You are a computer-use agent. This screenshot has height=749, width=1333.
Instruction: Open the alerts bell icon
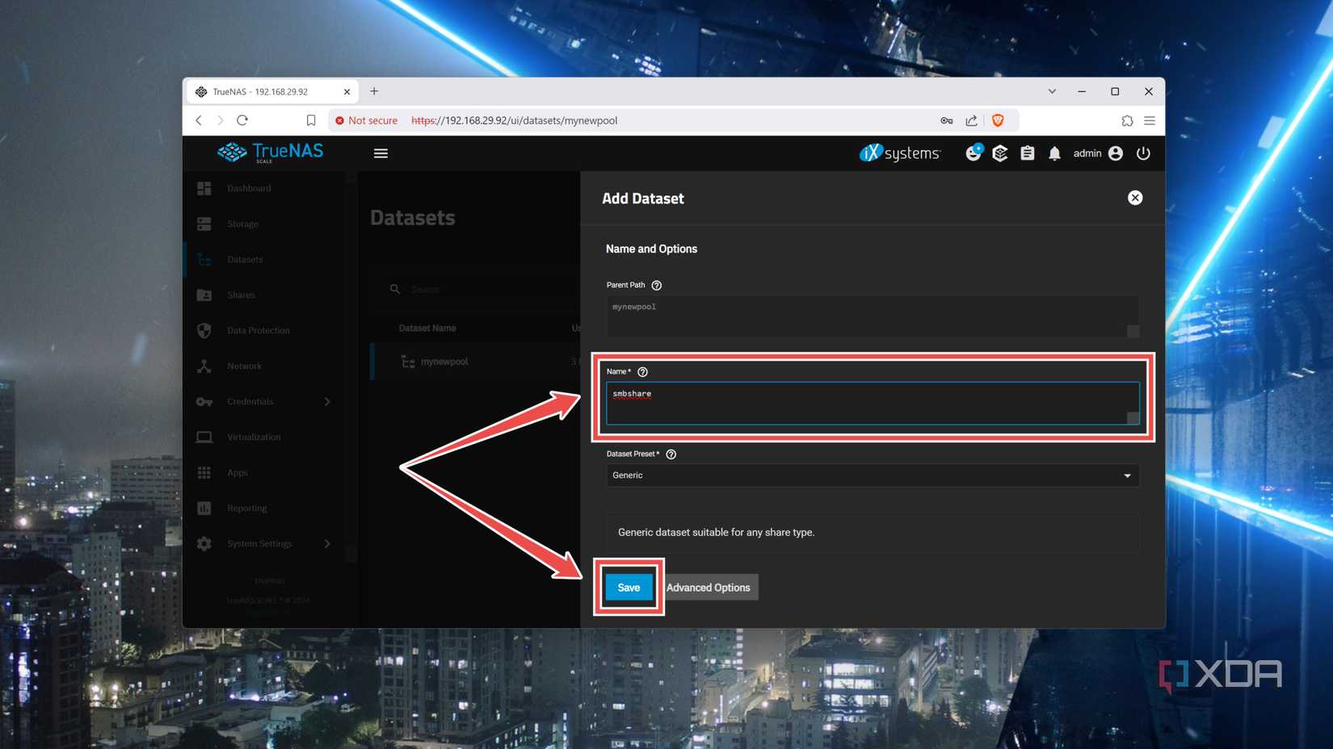(x=1054, y=153)
